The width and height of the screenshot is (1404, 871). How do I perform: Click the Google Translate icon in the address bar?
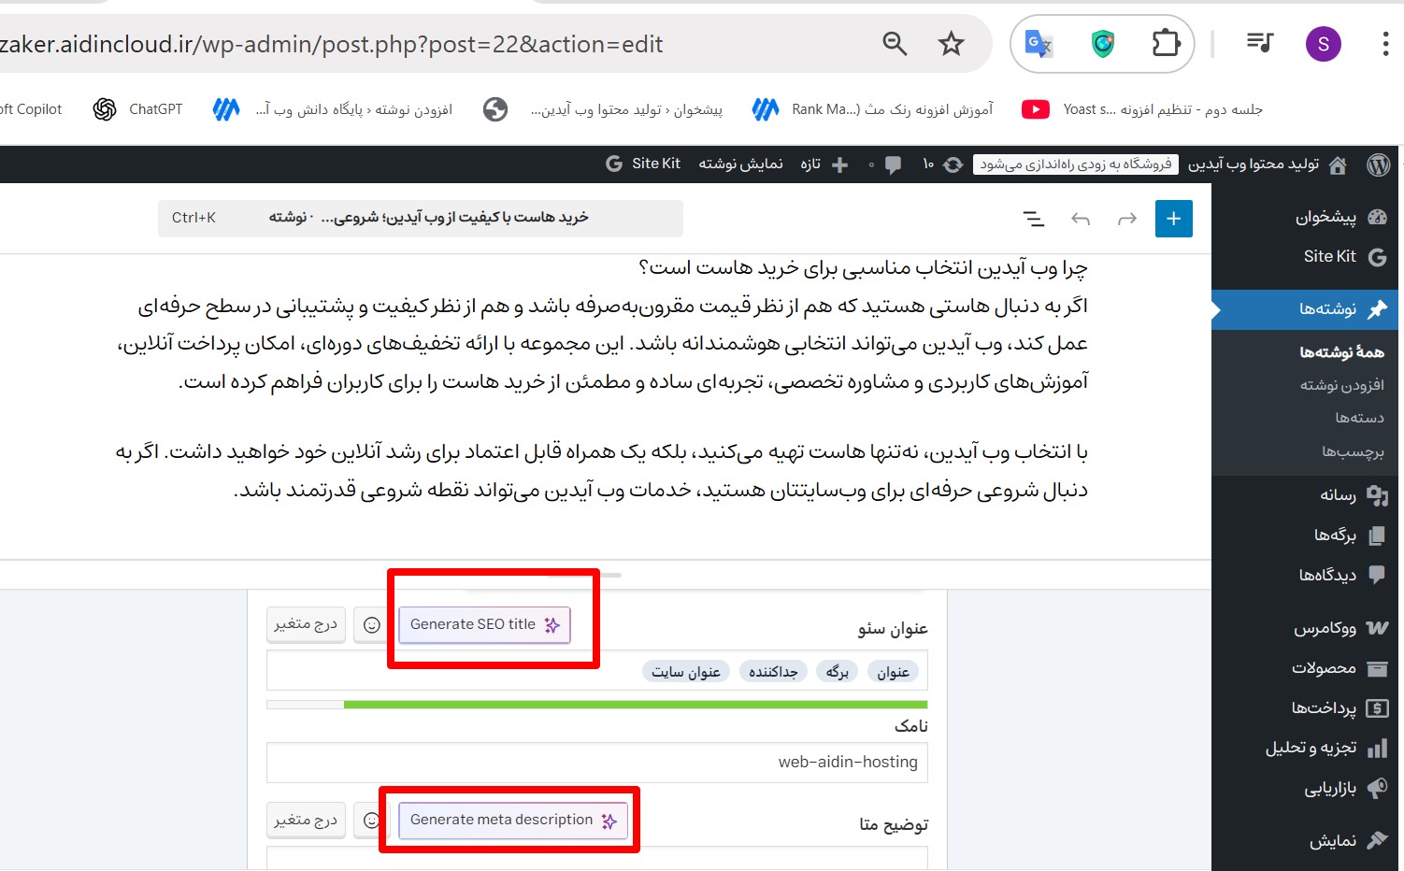pyautogui.click(x=1038, y=43)
